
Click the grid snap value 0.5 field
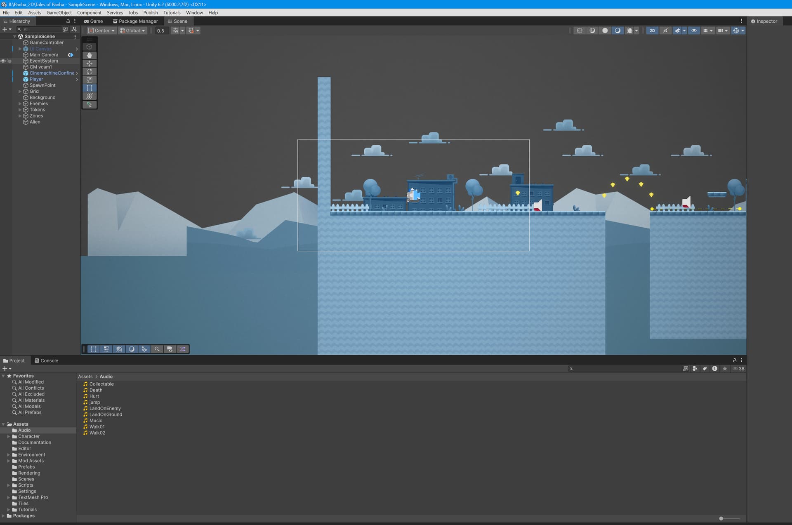161,31
